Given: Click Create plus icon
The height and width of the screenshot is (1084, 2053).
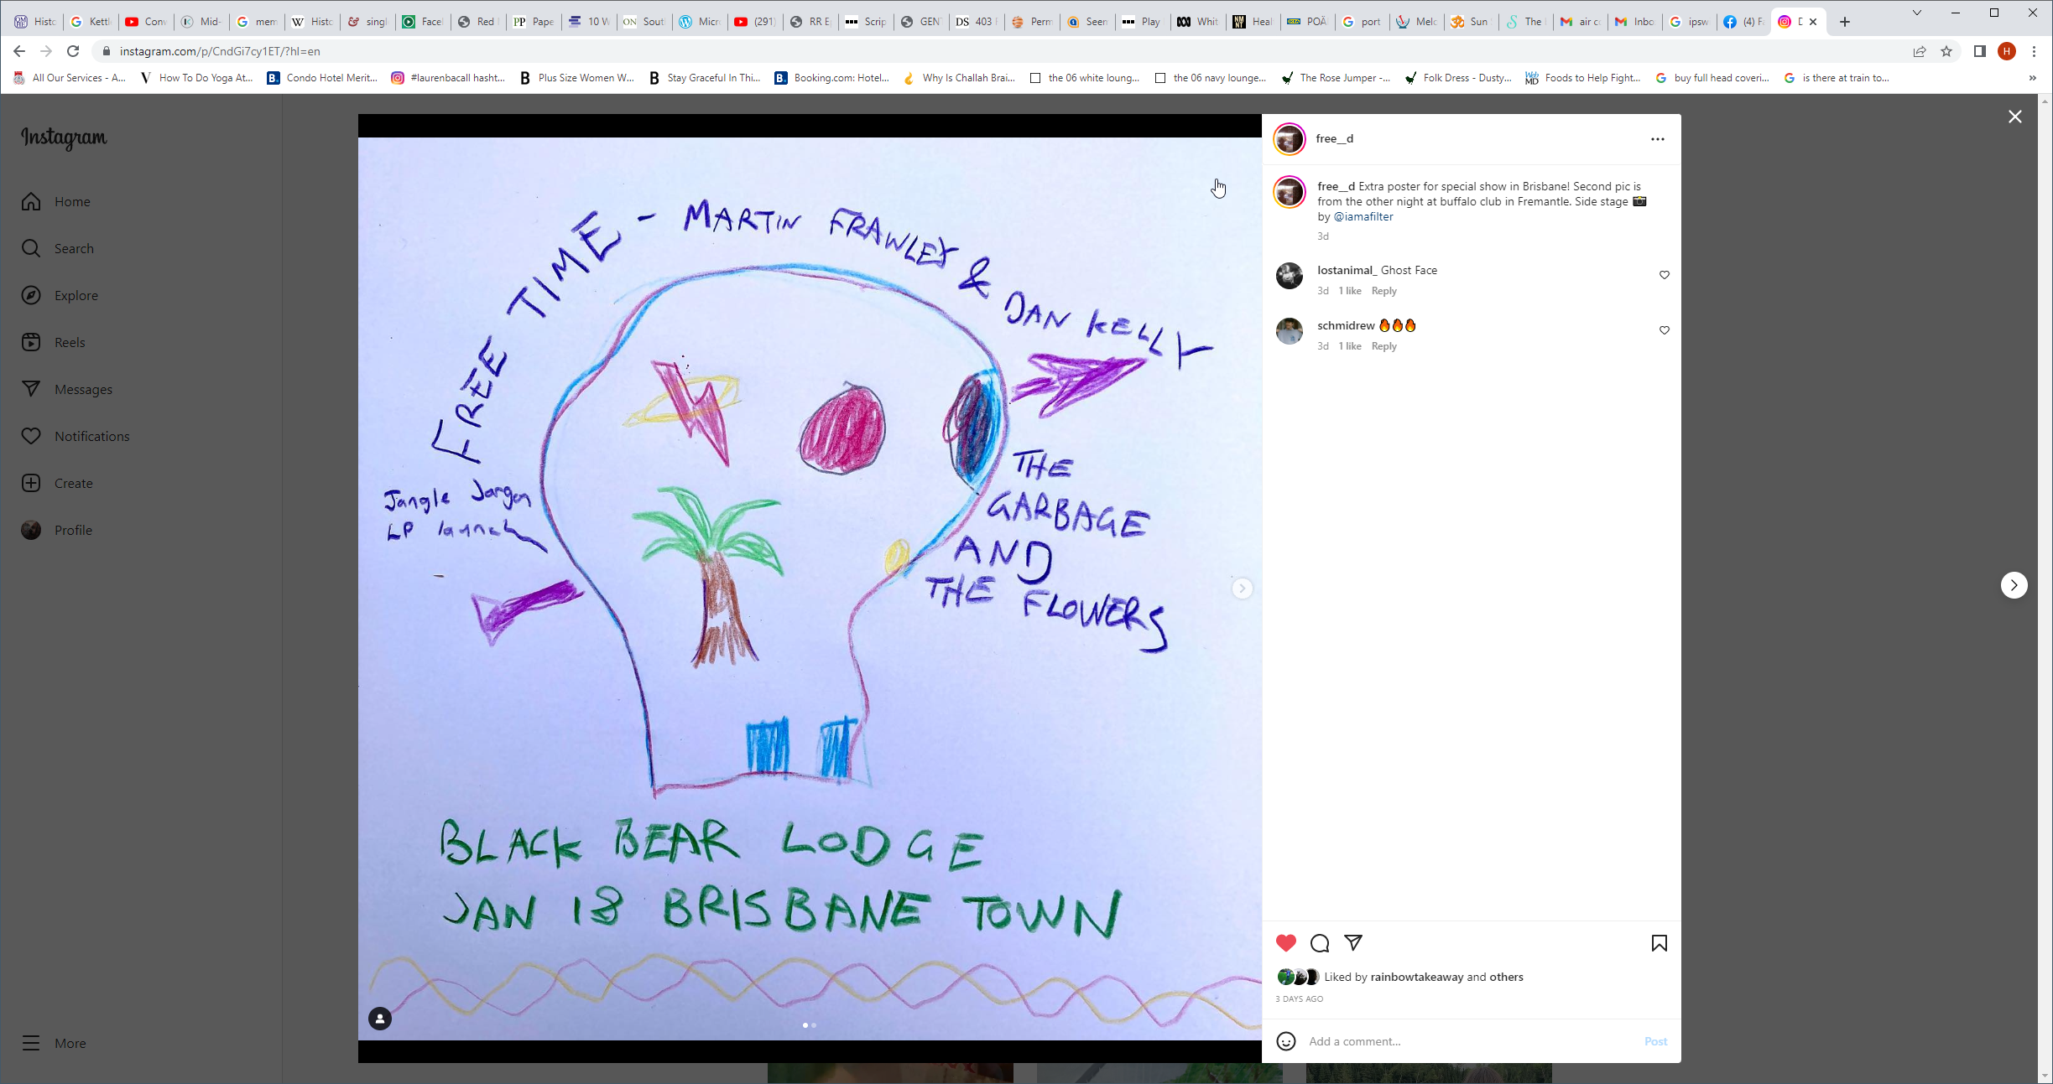Looking at the screenshot, I should click(x=31, y=483).
